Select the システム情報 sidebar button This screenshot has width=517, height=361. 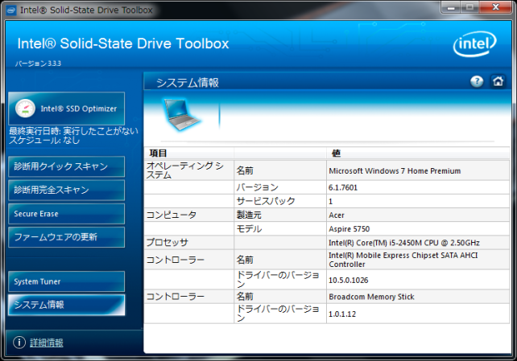pos(67,305)
